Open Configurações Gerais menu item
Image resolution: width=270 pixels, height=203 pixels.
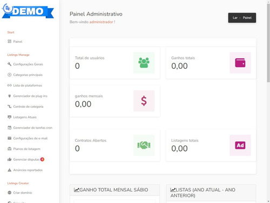click(x=28, y=64)
